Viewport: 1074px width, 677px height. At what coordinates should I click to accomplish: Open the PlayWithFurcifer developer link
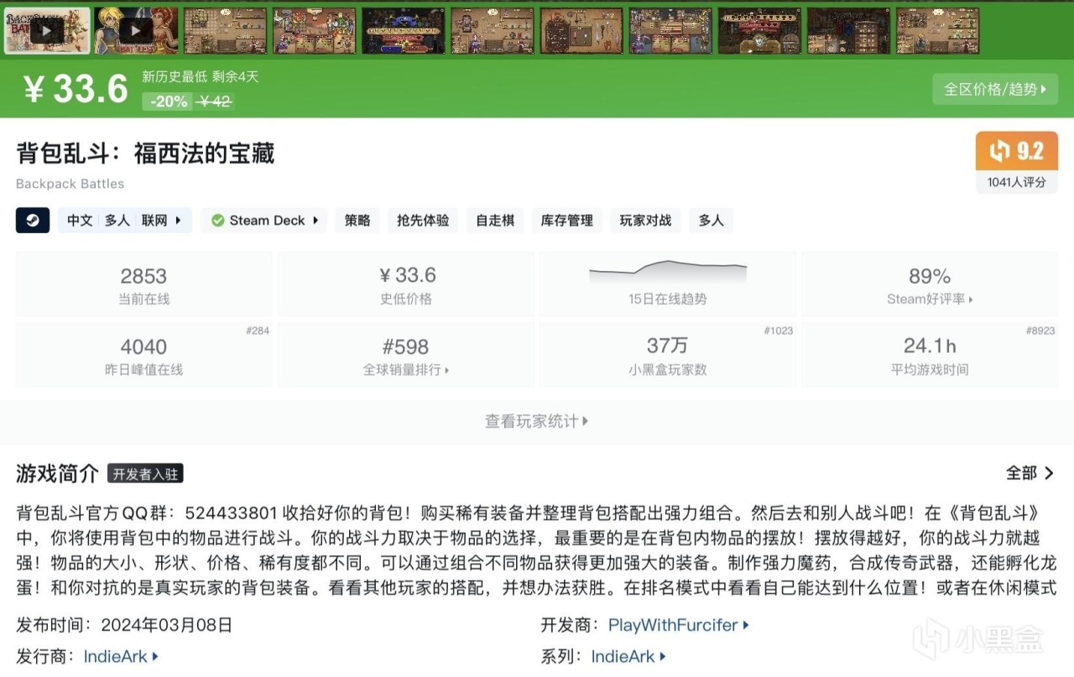click(x=678, y=625)
